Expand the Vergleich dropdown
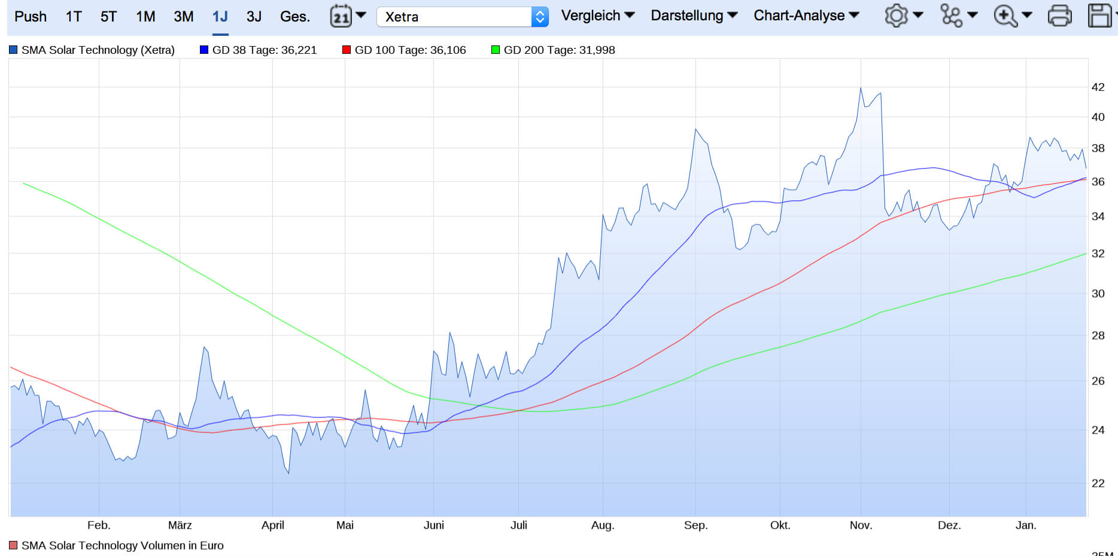This screenshot has height=556, width=1118. click(597, 16)
